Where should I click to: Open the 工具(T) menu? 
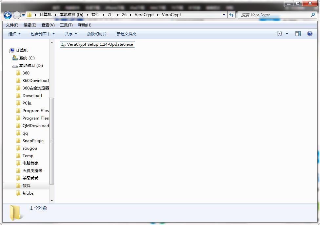pyautogui.click(x=66, y=25)
